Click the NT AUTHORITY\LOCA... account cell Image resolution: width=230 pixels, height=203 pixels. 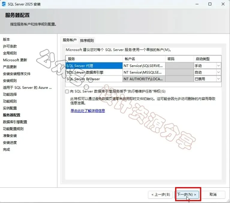144,79
